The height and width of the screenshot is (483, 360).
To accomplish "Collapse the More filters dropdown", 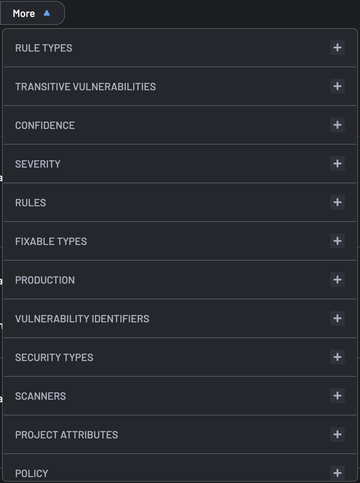I will 32,13.
